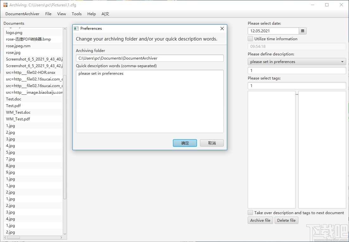Click the Delete file button
This screenshot has height=242, width=349.
tap(286, 220)
